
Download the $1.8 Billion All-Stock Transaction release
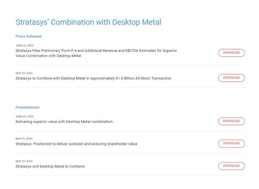[x=231, y=78]
